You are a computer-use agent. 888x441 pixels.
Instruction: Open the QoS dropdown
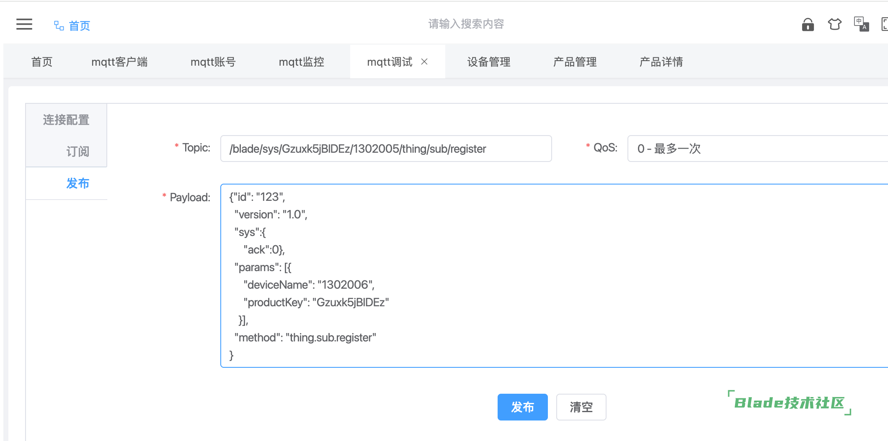point(757,149)
